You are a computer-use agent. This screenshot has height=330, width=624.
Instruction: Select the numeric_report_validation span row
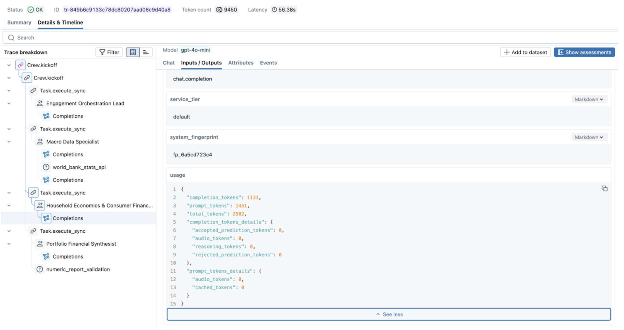coord(79,269)
